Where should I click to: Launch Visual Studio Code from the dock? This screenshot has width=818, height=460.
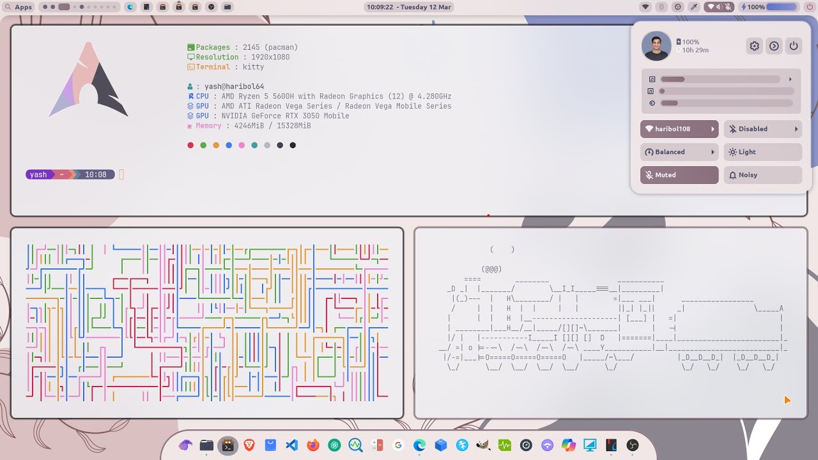click(x=291, y=445)
